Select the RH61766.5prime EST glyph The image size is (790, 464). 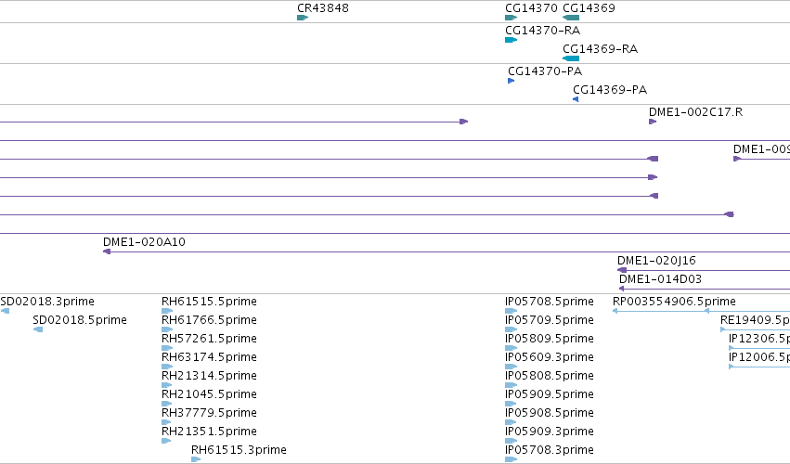coord(167,329)
